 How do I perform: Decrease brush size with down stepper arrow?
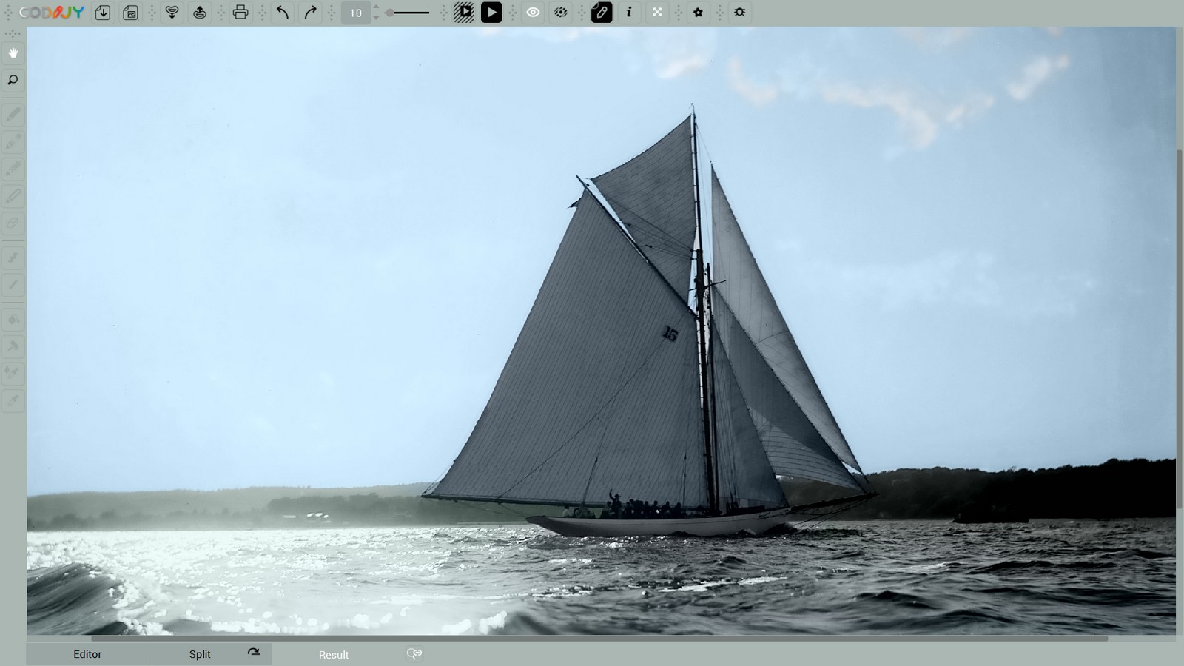point(376,17)
